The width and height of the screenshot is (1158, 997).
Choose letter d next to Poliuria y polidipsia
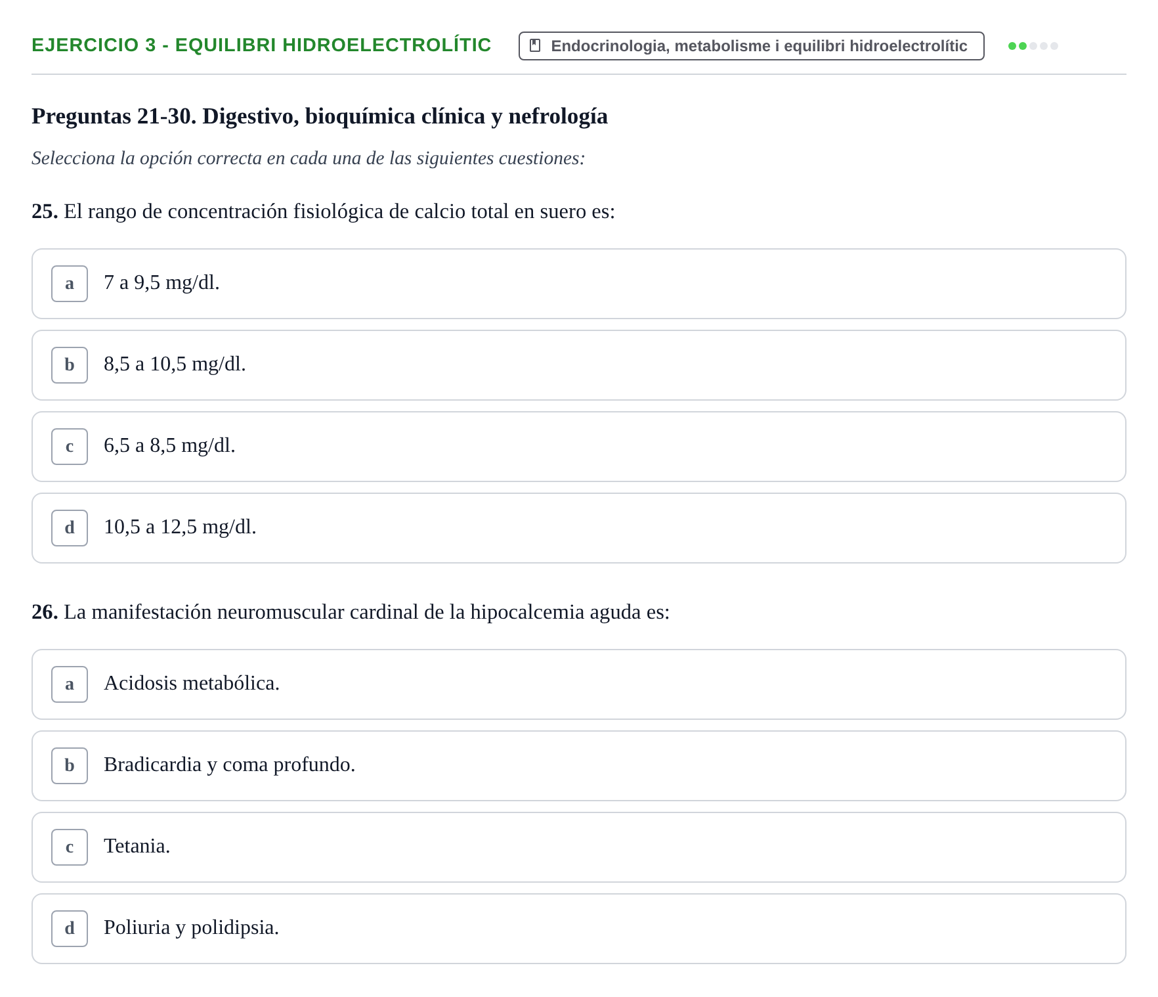point(70,929)
